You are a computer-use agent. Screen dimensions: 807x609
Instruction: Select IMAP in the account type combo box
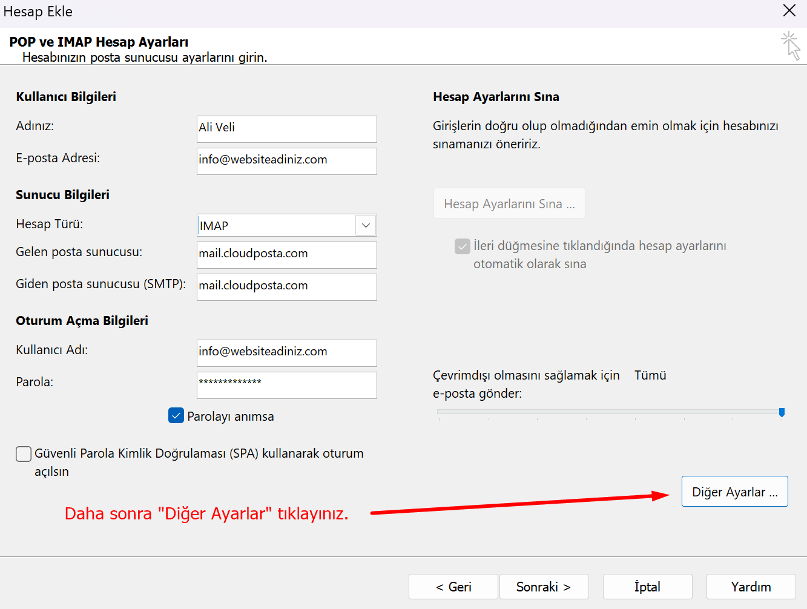[285, 225]
